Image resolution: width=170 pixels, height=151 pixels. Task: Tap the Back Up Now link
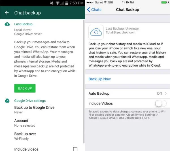[x=99, y=79]
